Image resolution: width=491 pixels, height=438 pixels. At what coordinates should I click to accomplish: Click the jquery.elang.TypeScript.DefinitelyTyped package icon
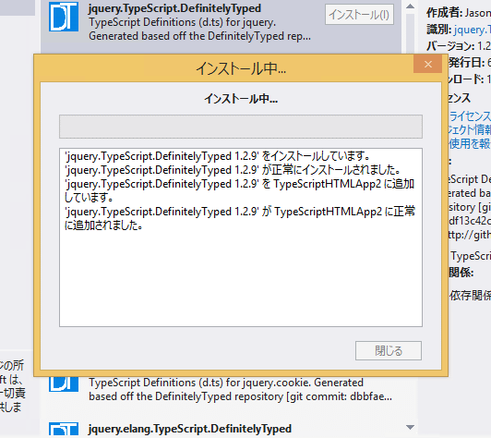pyautogui.click(x=64, y=430)
